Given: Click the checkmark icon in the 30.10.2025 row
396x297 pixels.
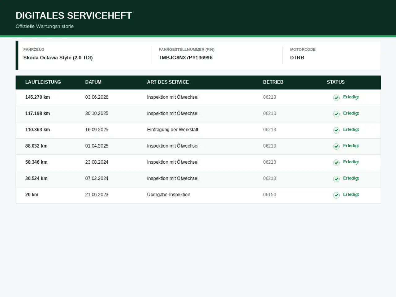Looking at the screenshot, I should click(336, 114).
